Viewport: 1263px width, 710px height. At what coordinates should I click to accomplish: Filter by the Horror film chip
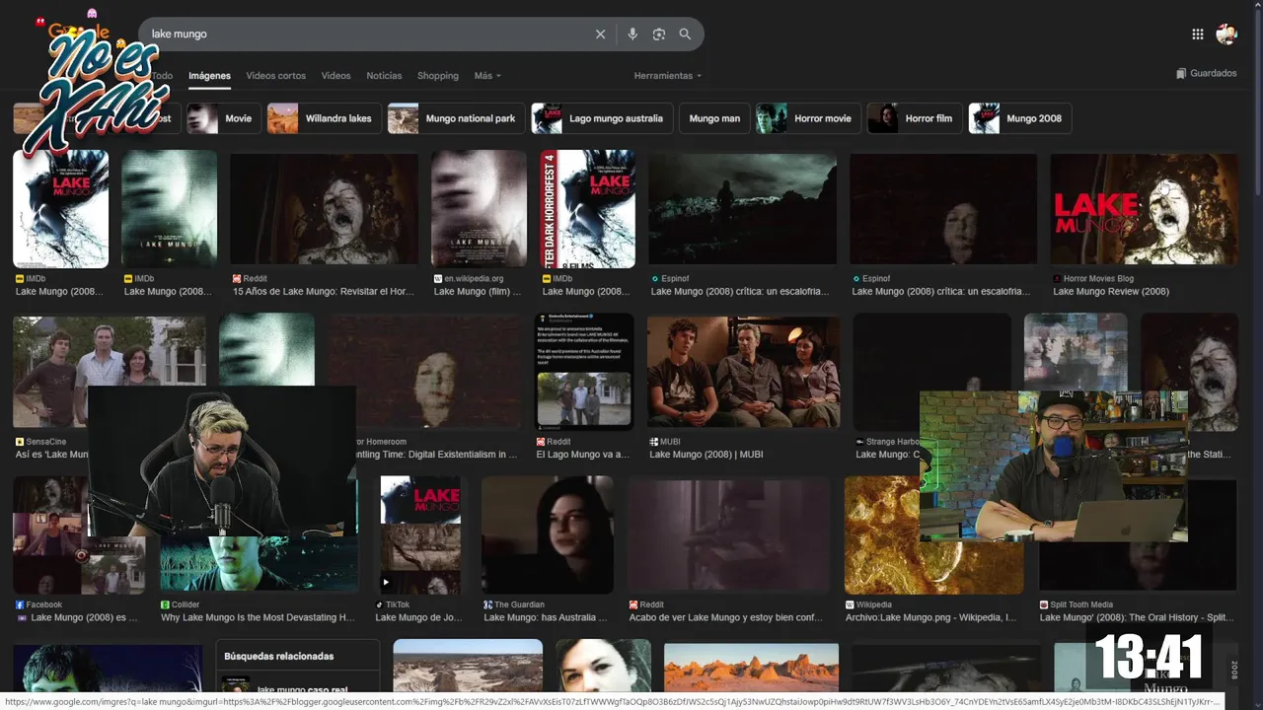[915, 118]
